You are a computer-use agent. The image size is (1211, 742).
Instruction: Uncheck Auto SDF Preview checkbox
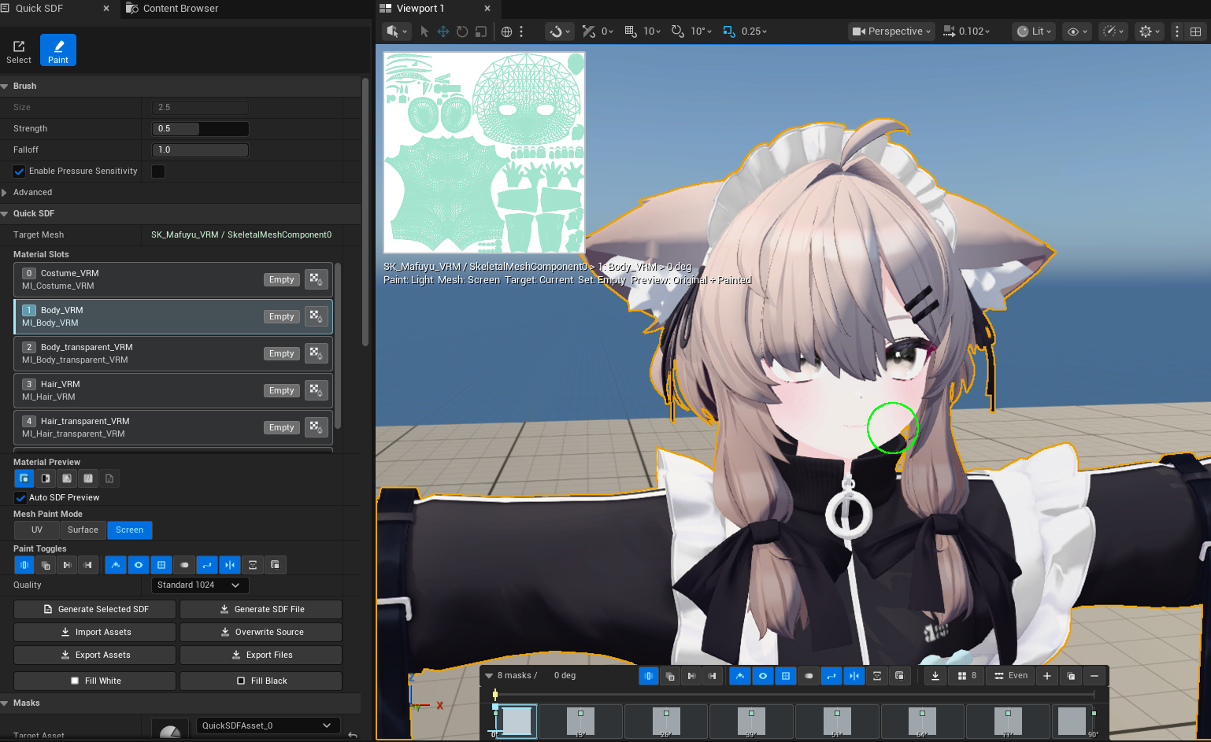coord(20,497)
